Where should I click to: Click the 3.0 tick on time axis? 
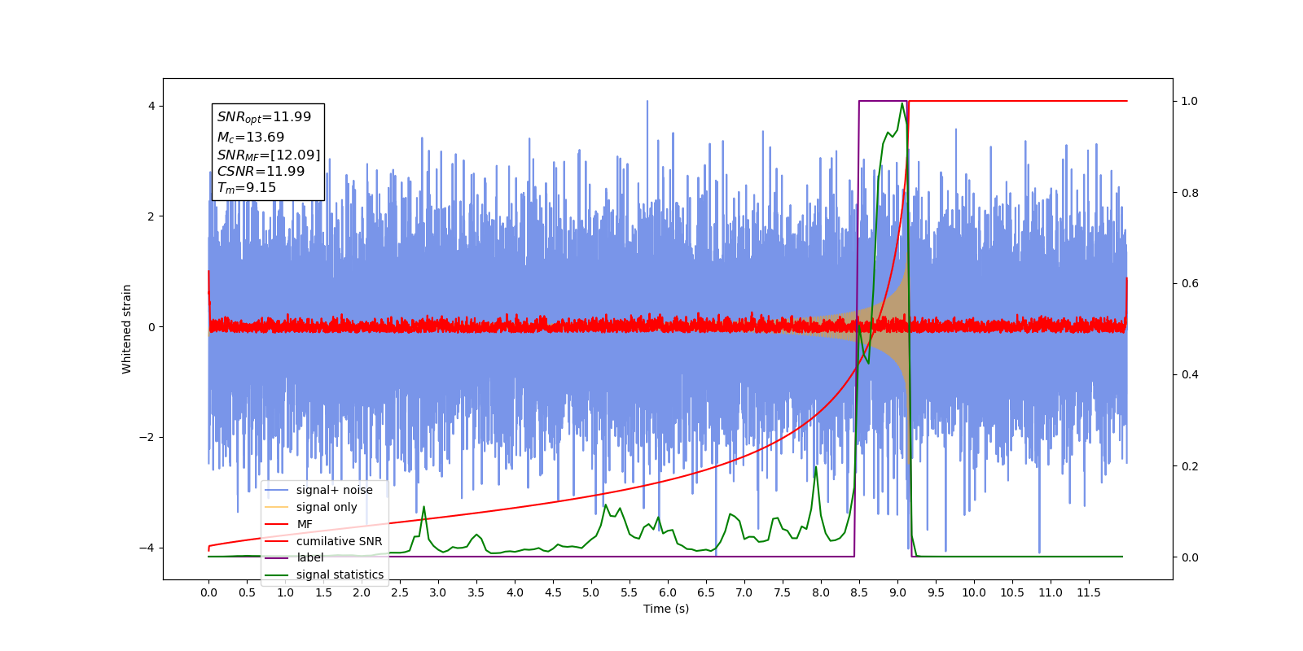[438, 592]
